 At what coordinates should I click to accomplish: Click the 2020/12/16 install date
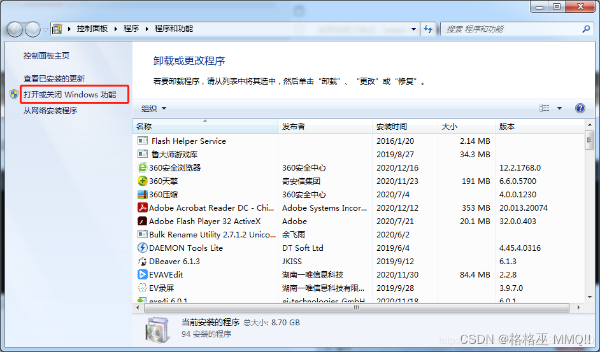(x=397, y=167)
